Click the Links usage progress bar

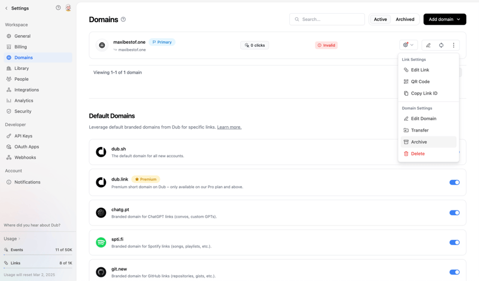[x=38, y=268]
